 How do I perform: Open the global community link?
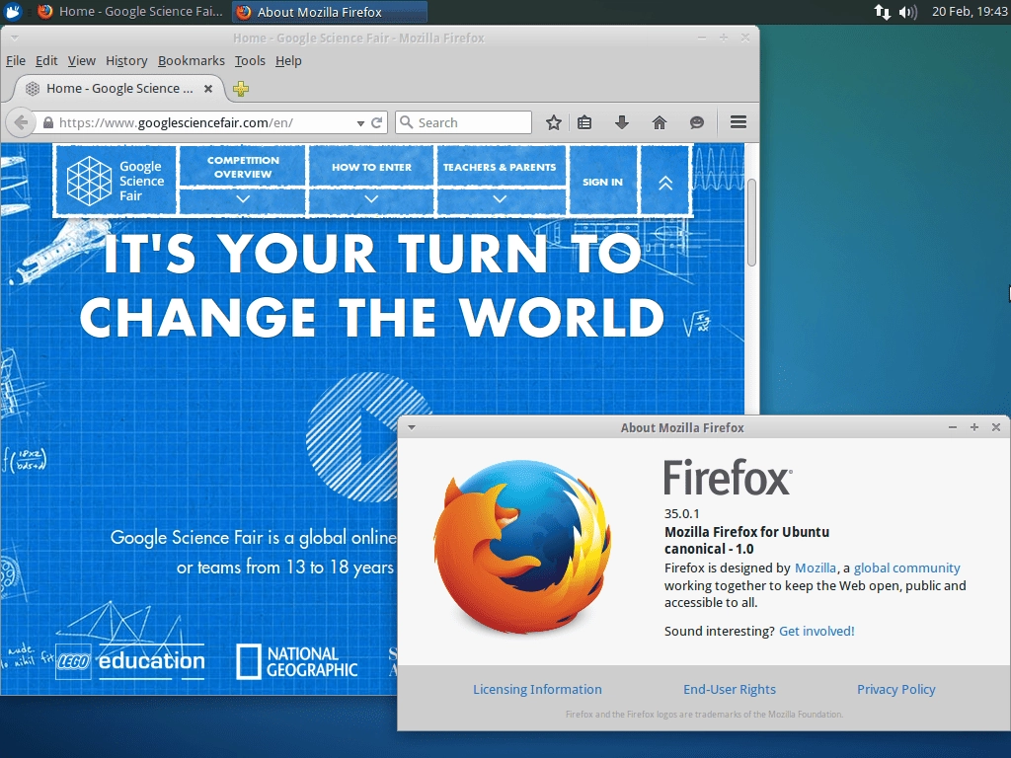906,568
